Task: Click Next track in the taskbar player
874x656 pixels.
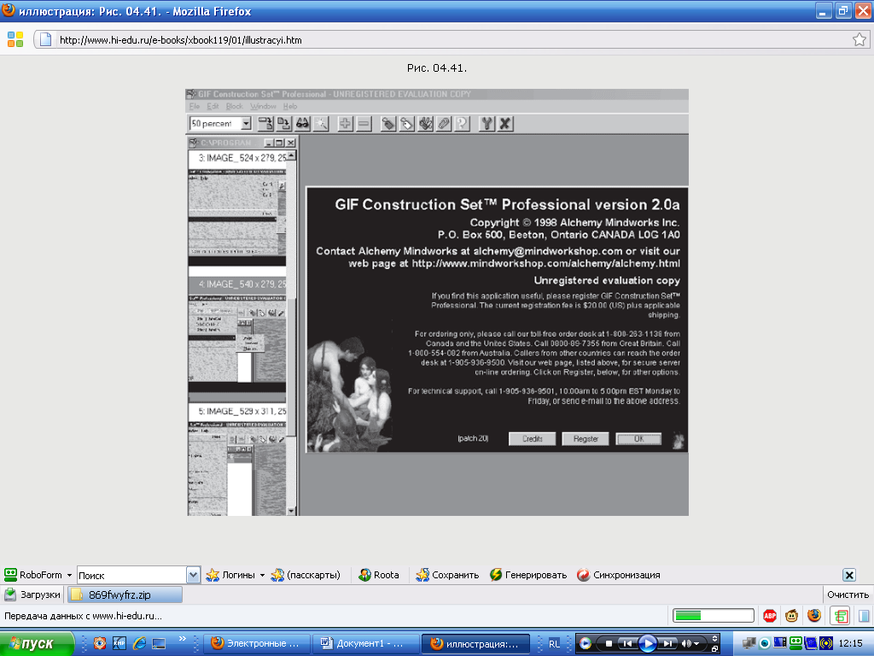Action: coord(667,643)
